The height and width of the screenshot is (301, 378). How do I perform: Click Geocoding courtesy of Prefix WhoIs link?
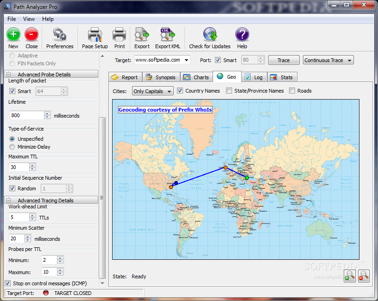pyautogui.click(x=165, y=110)
